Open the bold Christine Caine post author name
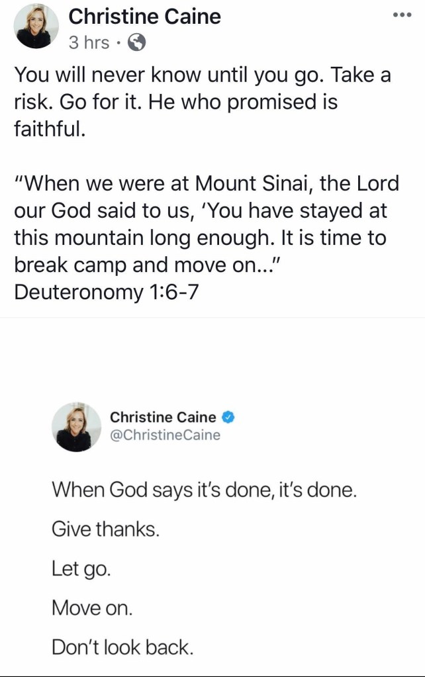The image size is (425, 677). coord(145,15)
